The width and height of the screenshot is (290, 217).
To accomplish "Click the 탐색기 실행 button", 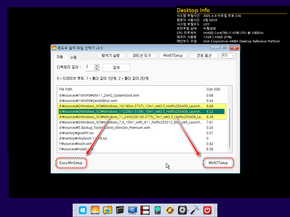I will [x=111, y=56].
